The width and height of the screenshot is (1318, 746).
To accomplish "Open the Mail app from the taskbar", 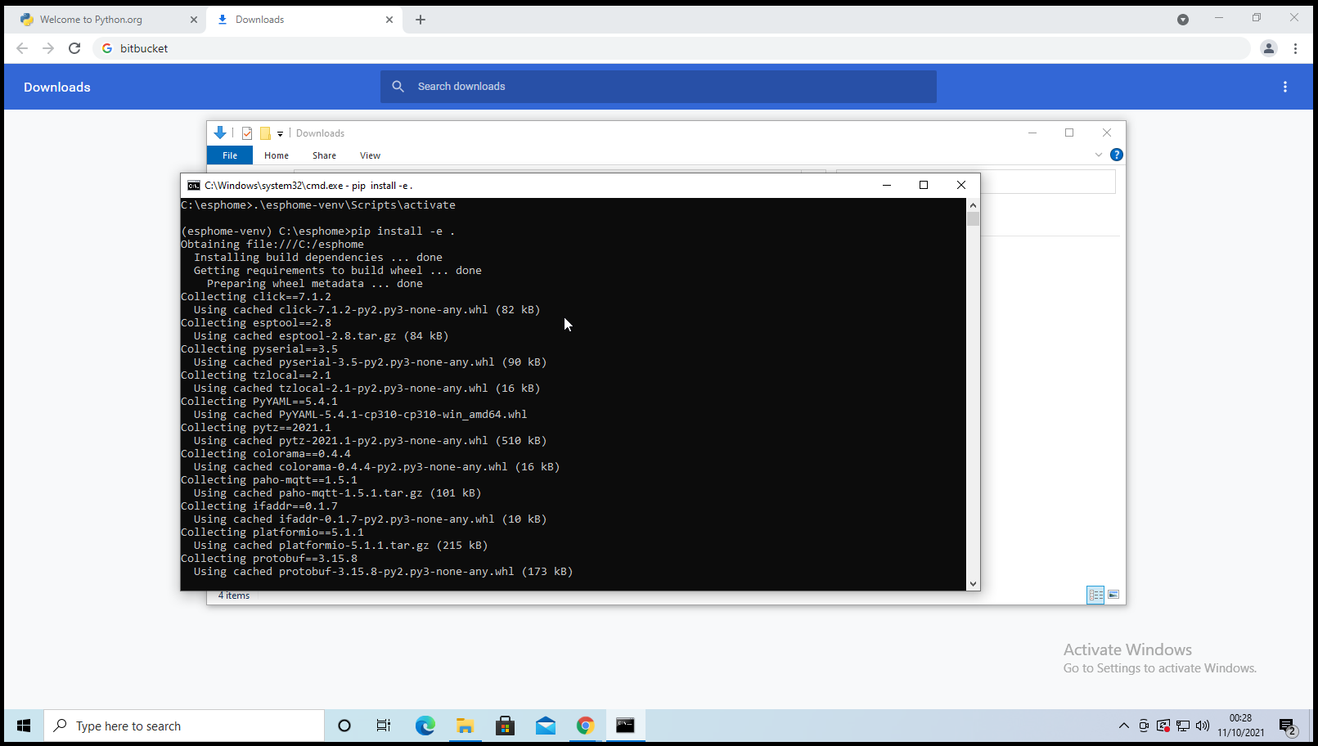I will (546, 726).
